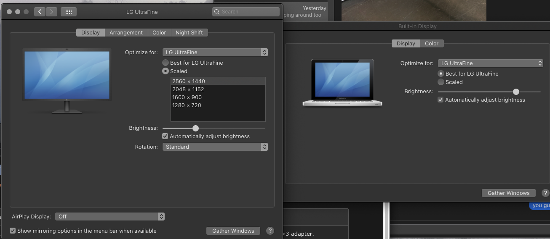Click the LG UltraFine brightness slider knob
This screenshot has width=550, height=239.
coord(195,128)
